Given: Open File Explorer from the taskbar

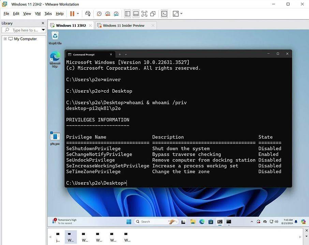Looking at the screenshot, I should (x=193, y=222).
